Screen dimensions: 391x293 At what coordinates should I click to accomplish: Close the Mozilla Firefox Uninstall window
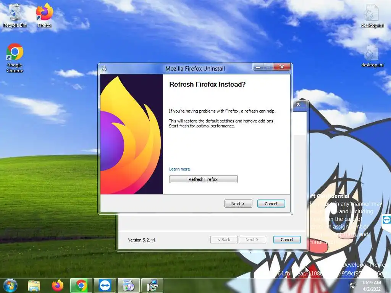click(282, 67)
